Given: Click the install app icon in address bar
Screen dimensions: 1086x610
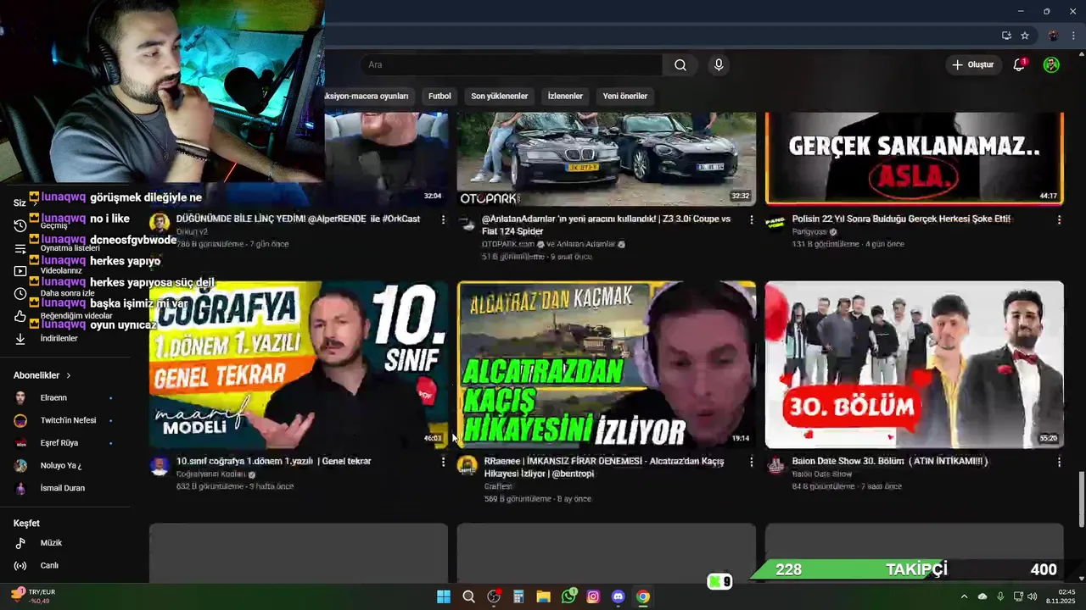Looking at the screenshot, I should [1006, 36].
